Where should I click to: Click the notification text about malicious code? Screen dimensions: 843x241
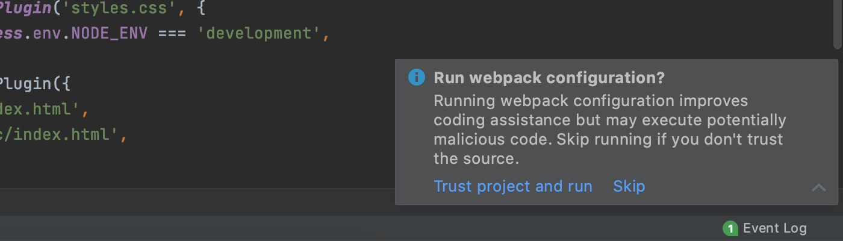[609, 130]
